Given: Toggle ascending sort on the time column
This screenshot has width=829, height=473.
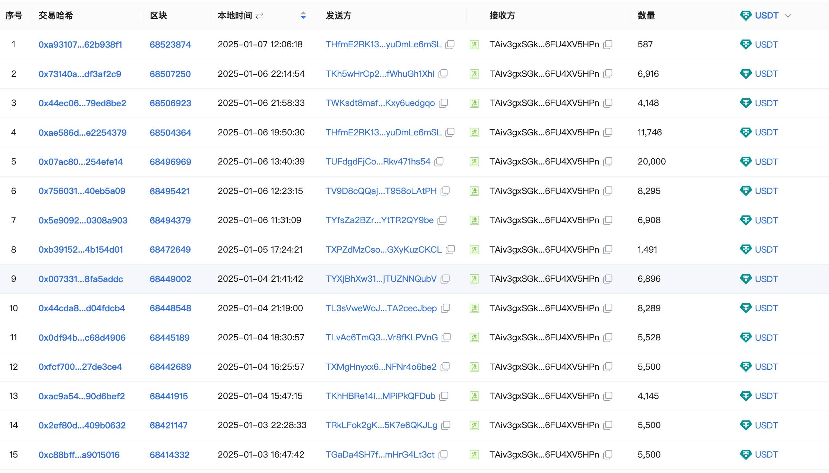Looking at the screenshot, I should point(303,13).
